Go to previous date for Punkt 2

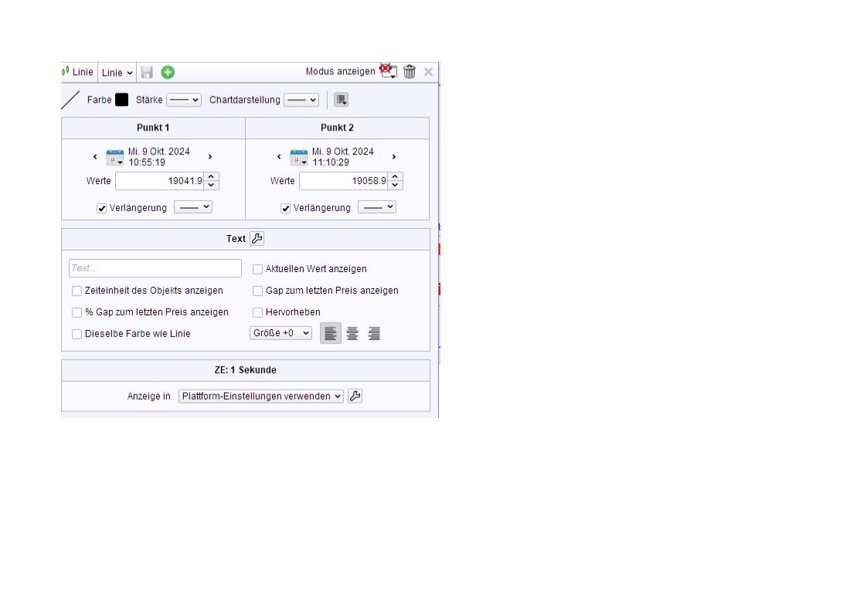click(x=279, y=157)
